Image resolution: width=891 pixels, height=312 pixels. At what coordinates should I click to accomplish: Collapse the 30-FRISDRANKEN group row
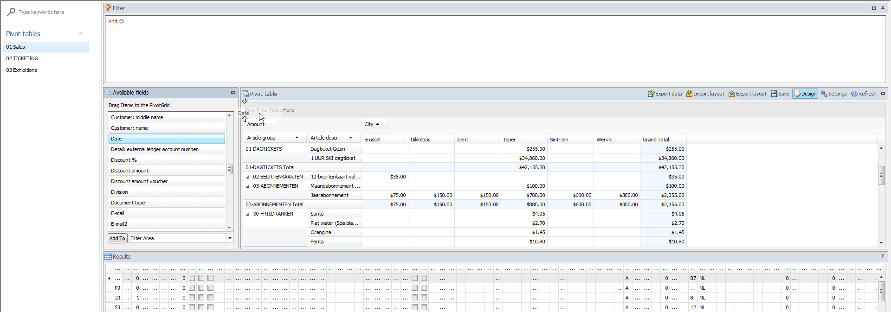248,214
